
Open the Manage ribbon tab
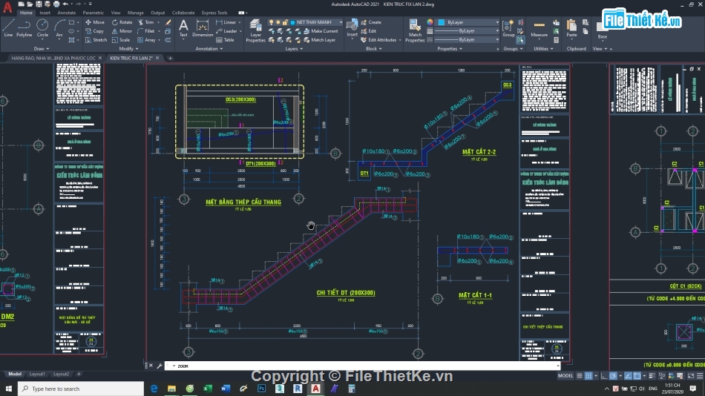click(x=135, y=13)
